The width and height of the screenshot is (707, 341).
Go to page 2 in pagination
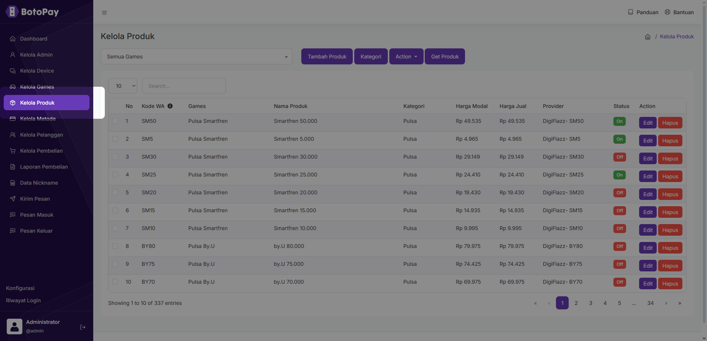(576, 303)
